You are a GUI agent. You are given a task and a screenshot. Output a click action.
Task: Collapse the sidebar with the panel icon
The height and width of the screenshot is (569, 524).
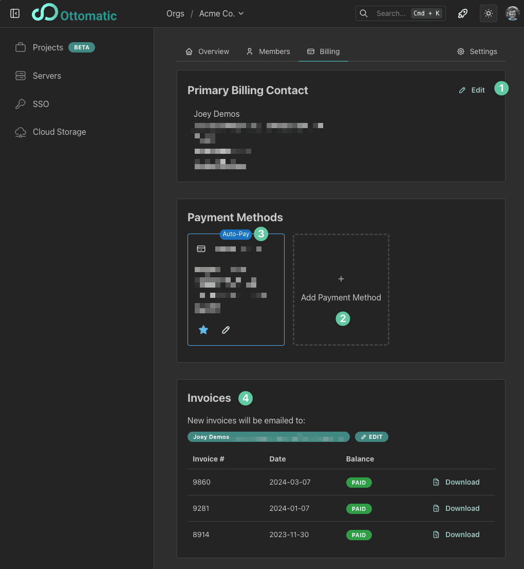coord(15,13)
